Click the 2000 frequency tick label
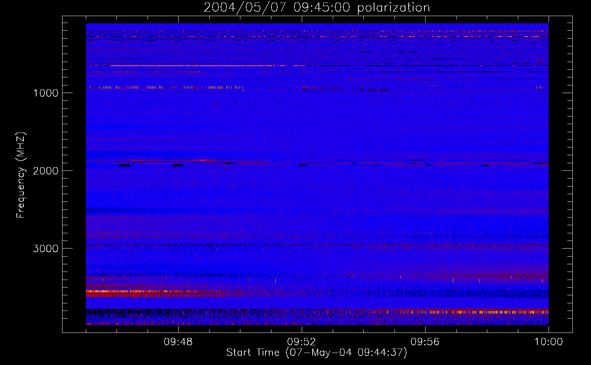 (46, 171)
